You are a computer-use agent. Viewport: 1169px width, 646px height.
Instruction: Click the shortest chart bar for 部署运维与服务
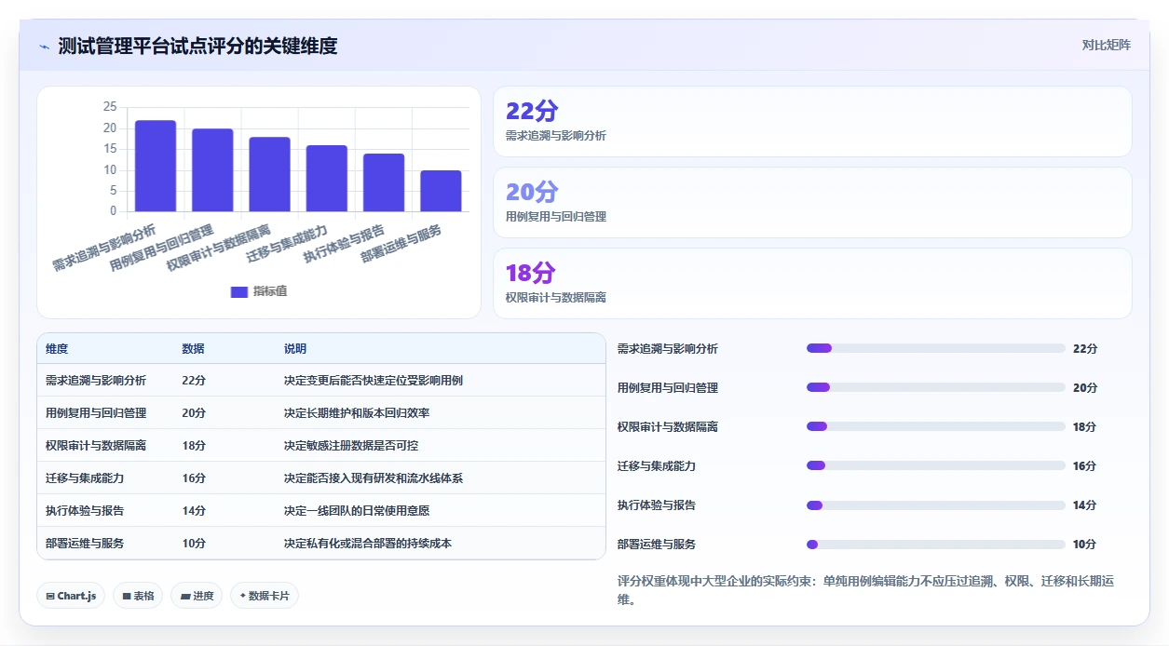coord(441,191)
